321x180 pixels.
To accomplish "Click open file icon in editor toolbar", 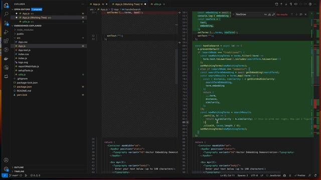I will click(276, 4).
